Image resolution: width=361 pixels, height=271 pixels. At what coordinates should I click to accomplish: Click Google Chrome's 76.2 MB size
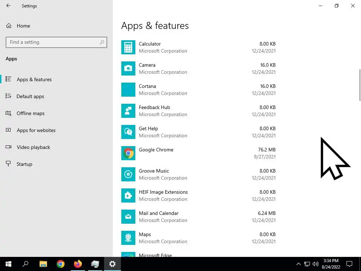click(x=267, y=150)
